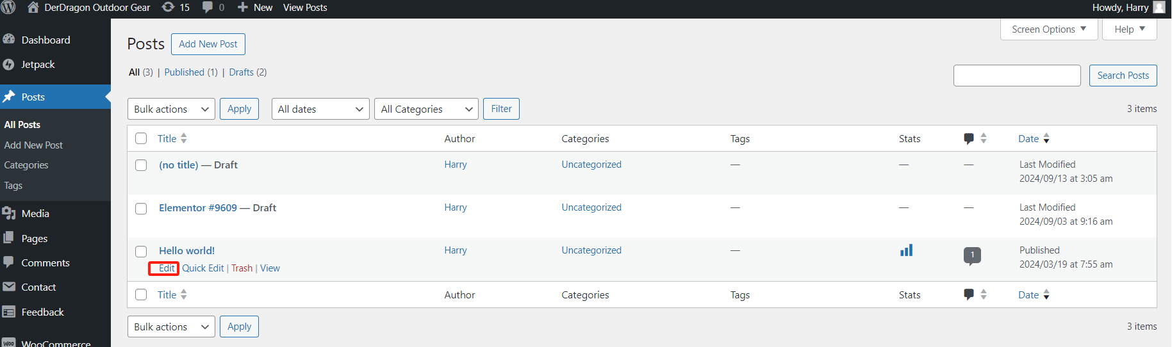Show only Drafts posts
Image resolution: width=1172 pixels, height=347 pixels.
coord(241,72)
